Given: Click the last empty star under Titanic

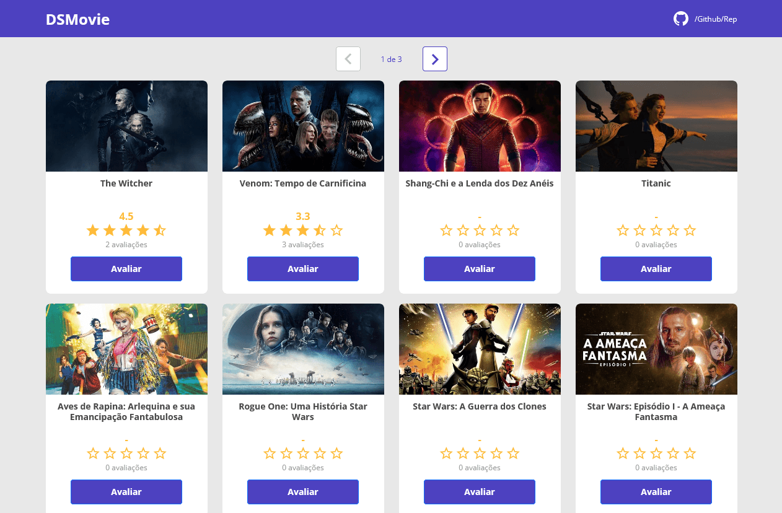Looking at the screenshot, I should tap(690, 230).
